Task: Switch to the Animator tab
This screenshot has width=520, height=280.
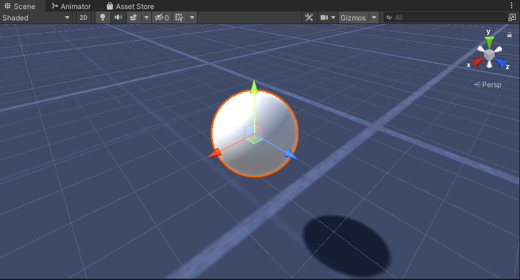Action: (x=71, y=6)
